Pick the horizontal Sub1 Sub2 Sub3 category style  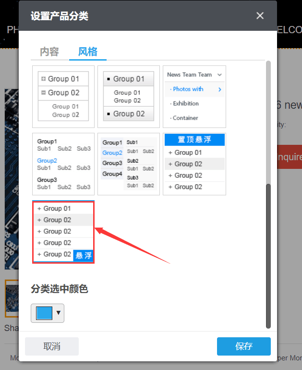tap(63, 164)
